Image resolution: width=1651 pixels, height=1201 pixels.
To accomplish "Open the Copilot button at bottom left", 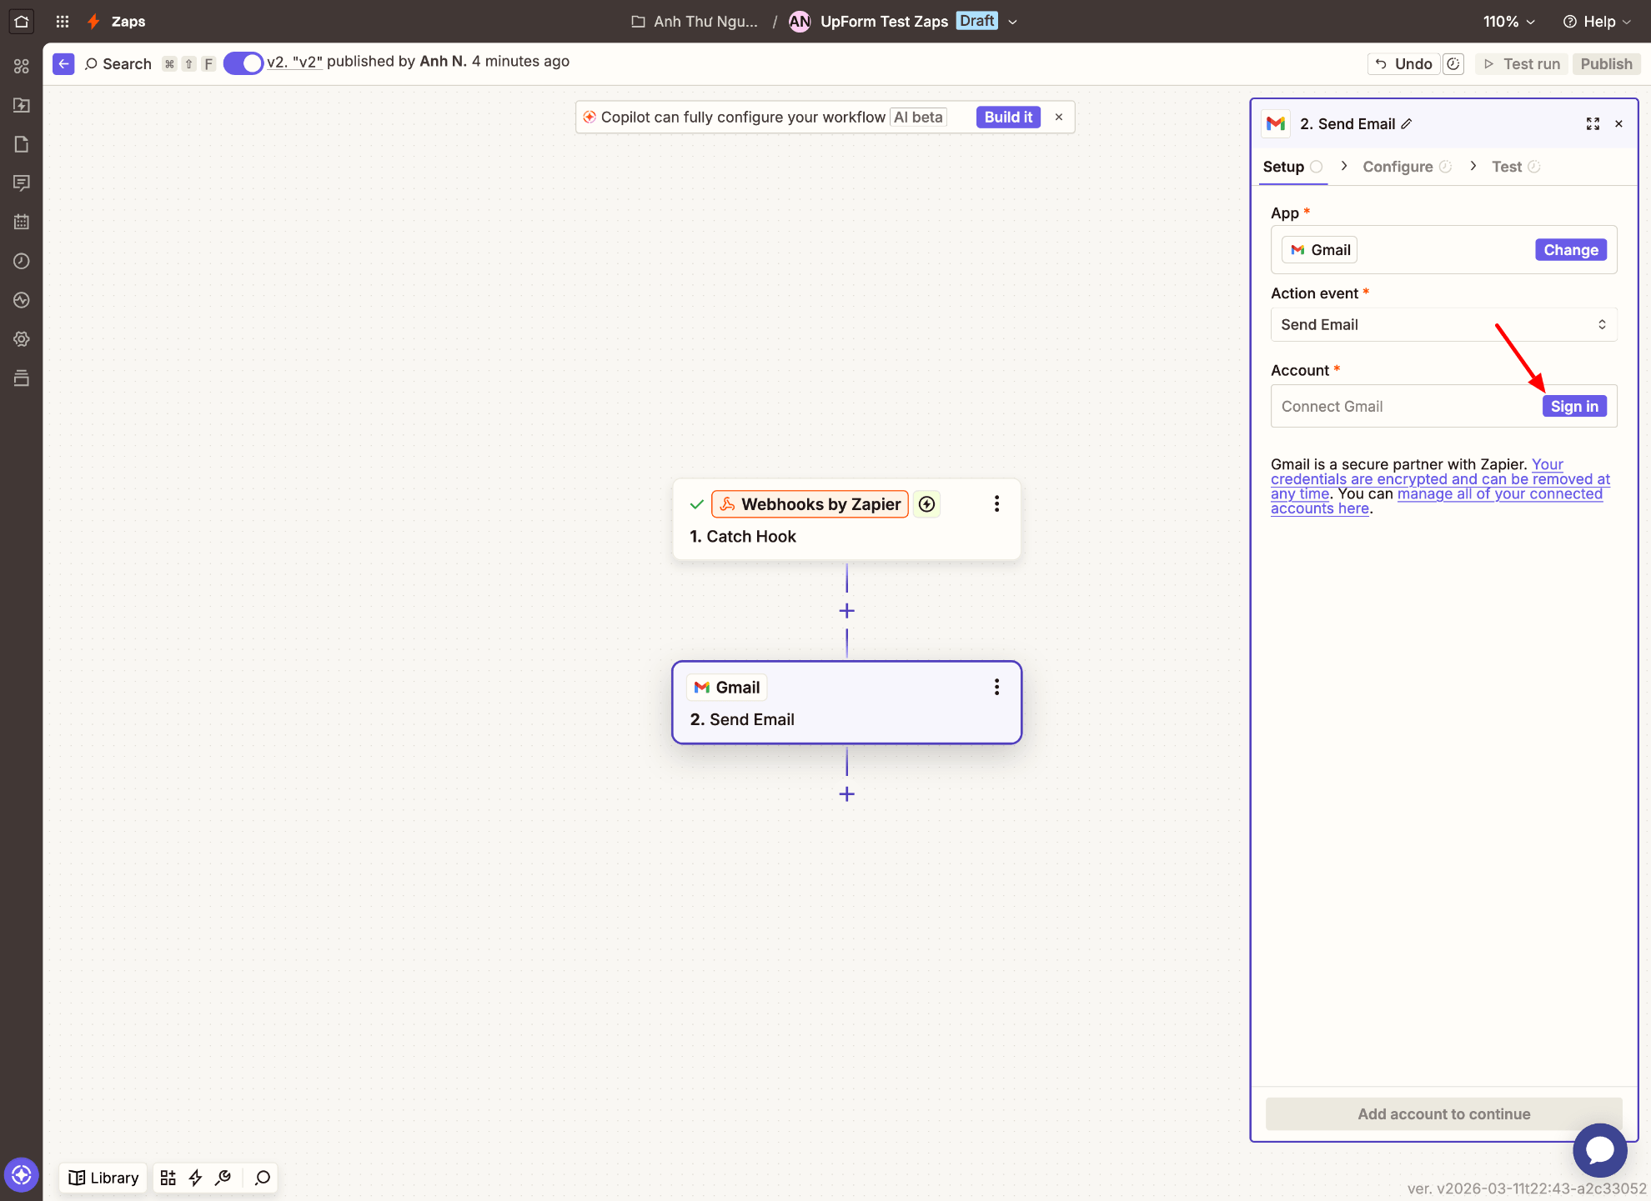I will click(22, 1175).
